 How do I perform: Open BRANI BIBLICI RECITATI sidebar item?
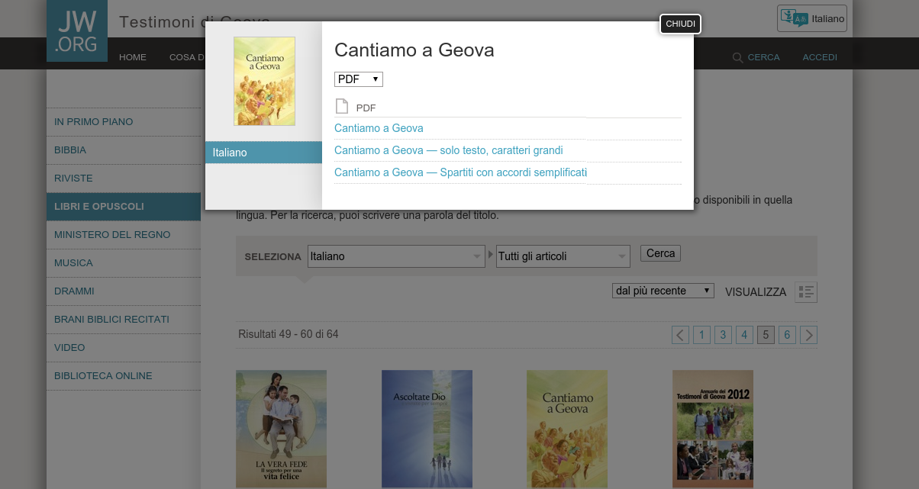[x=124, y=319]
